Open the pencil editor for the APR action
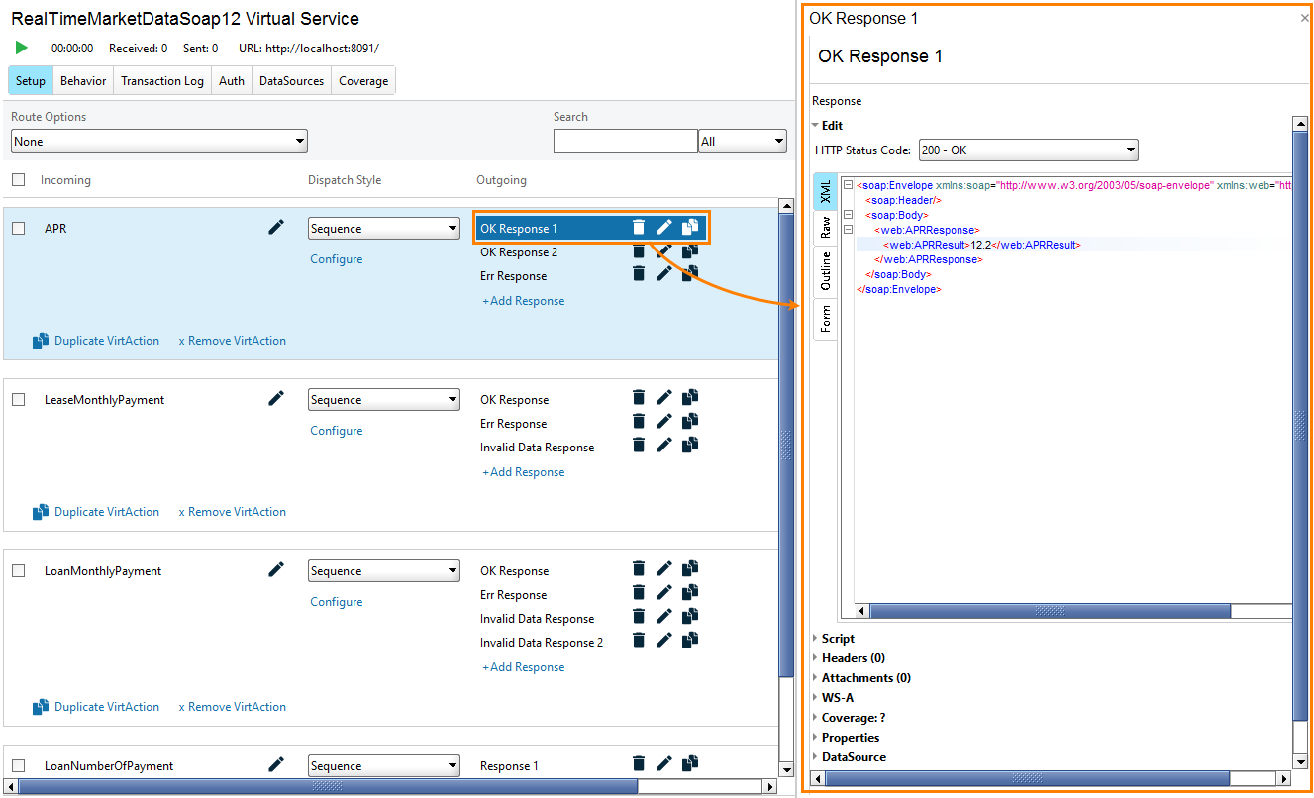The height and width of the screenshot is (798, 1314). [276, 227]
